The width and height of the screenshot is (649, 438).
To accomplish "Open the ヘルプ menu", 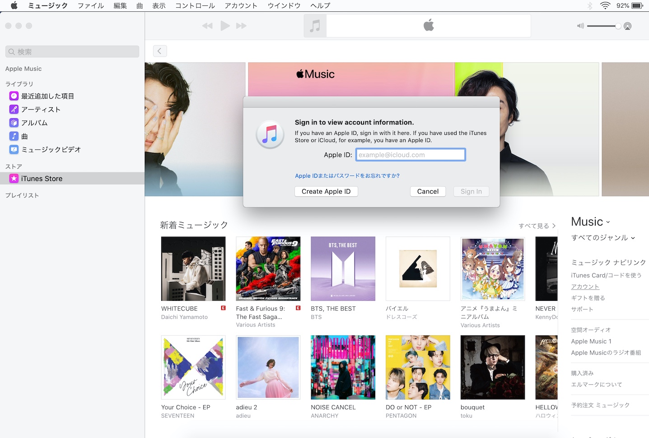I will coord(320,5).
